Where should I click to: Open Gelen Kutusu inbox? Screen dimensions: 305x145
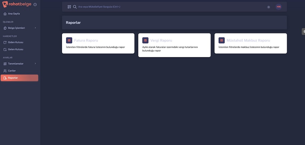click(15, 49)
